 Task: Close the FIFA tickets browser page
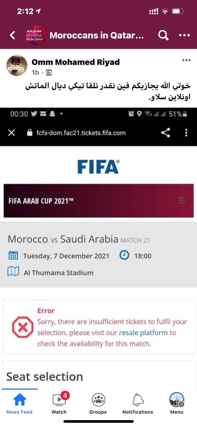click(x=11, y=133)
